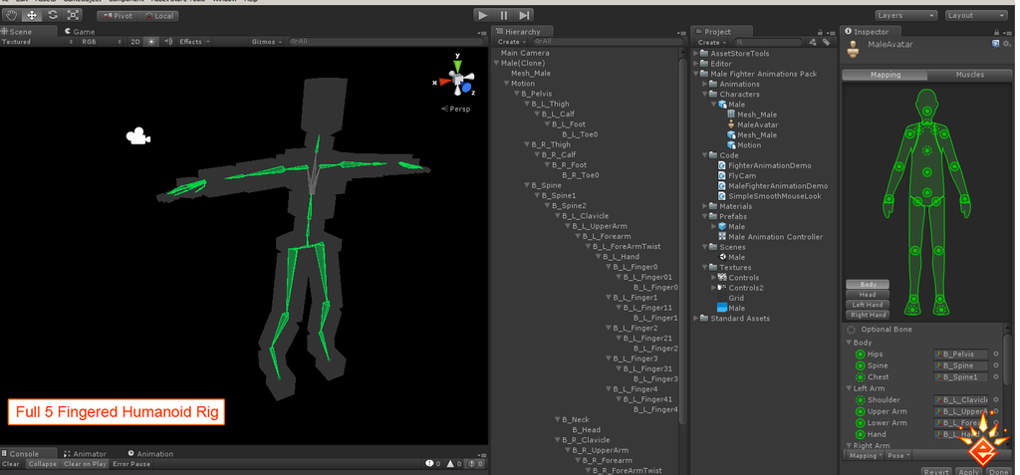Open the Layout dropdown
The width and height of the screenshot is (1020, 475).
tap(977, 16)
